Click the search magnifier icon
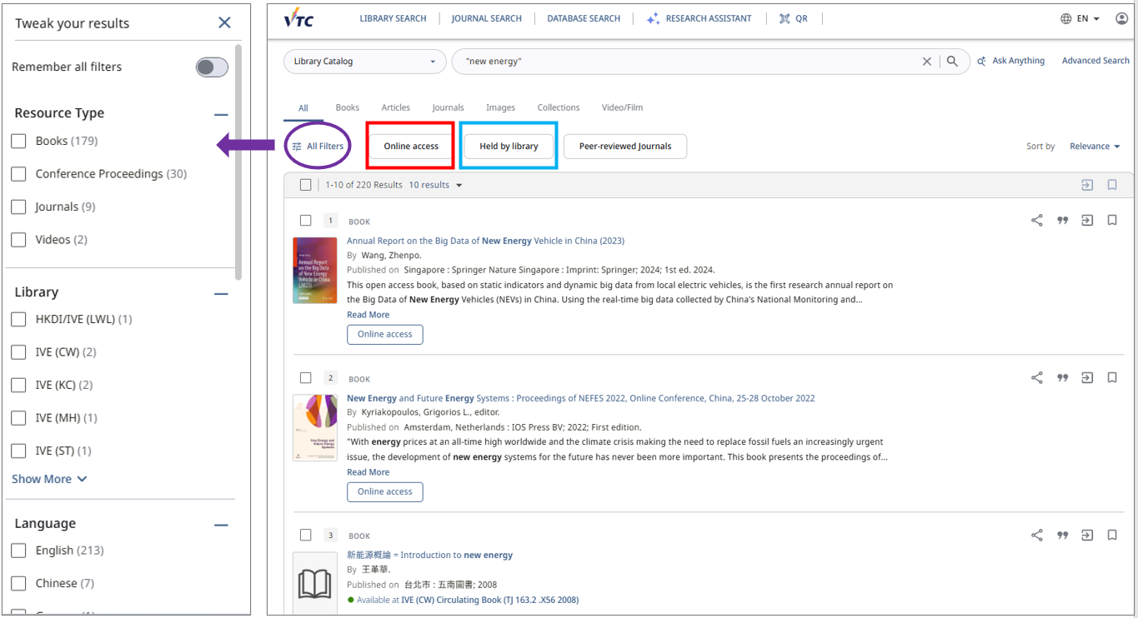 (952, 61)
